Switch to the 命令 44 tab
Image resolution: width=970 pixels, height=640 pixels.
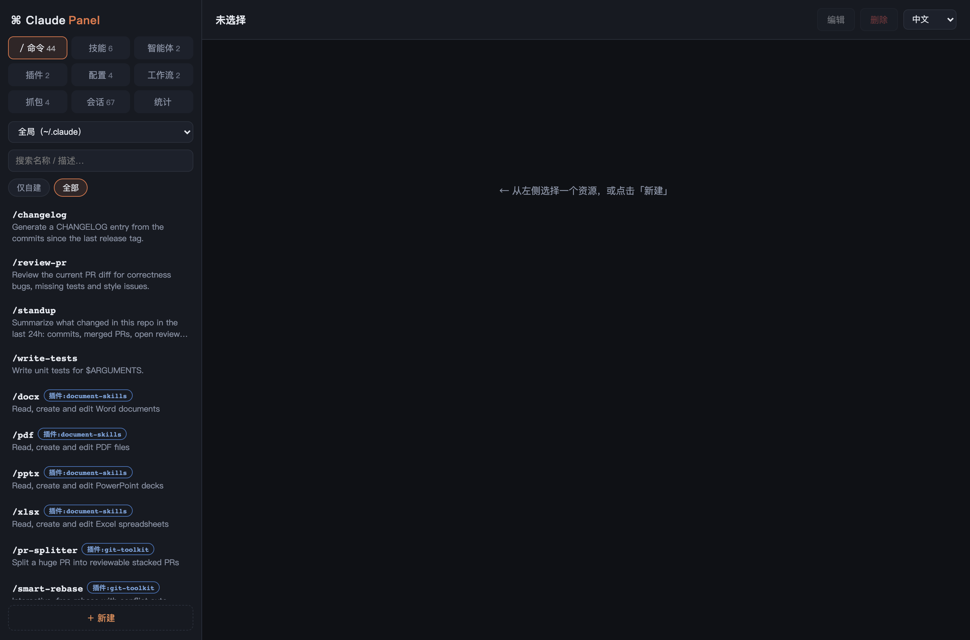click(x=37, y=48)
